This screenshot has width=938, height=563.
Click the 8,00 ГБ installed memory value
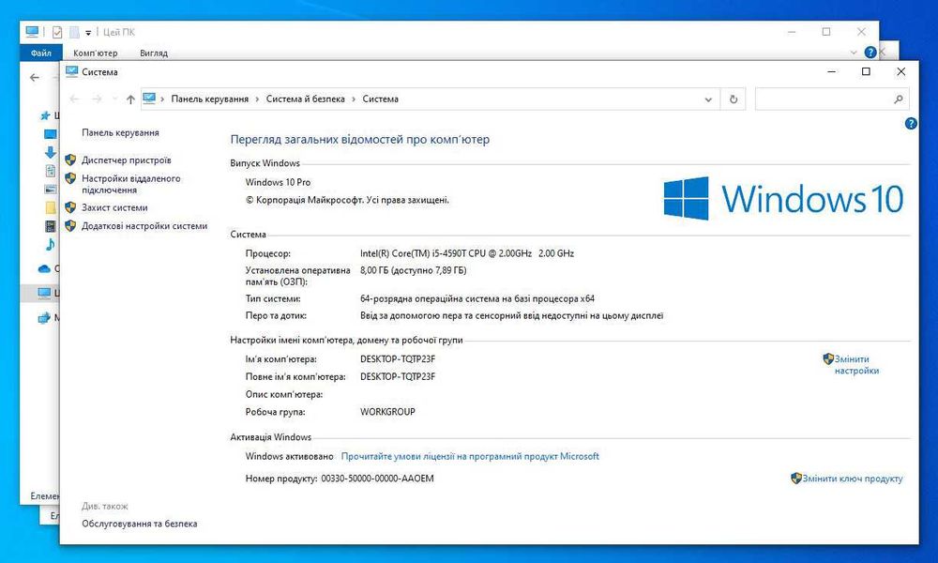(x=413, y=270)
